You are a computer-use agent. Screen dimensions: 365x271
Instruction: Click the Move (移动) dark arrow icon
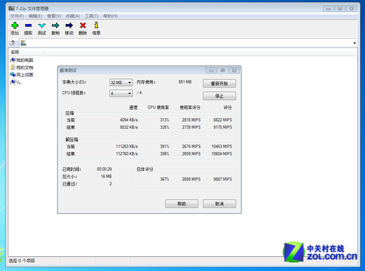pyautogui.click(x=69, y=26)
